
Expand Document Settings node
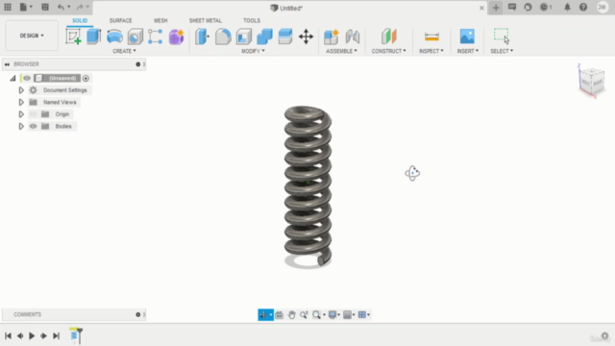point(21,90)
